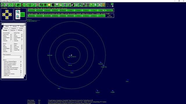Switch to the All Bodies tab
This screenshot has height=104, width=186.
(x=20, y=30)
